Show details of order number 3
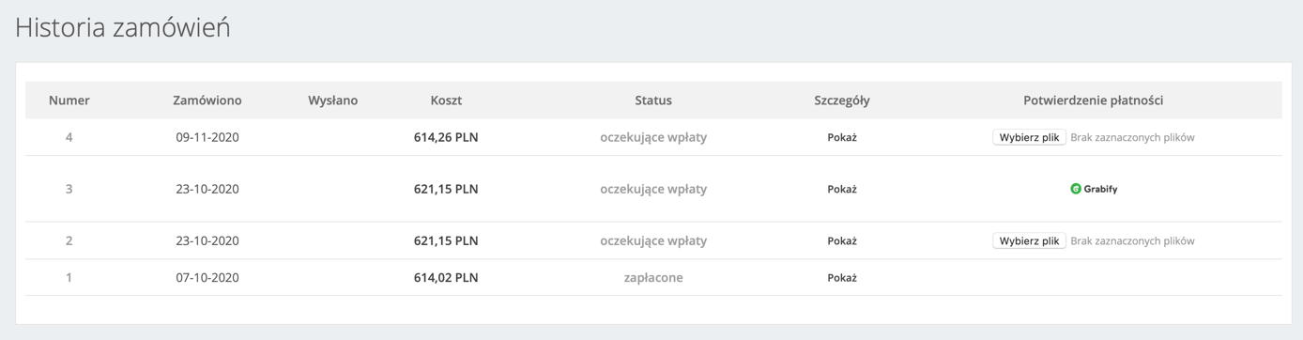This screenshot has width=1303, height=340. point(842,189)
